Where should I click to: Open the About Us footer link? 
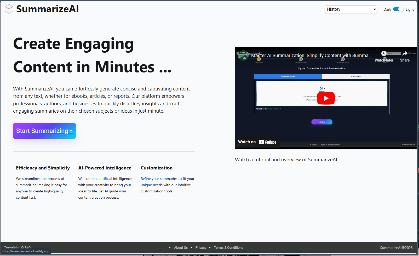click(181, 248)
